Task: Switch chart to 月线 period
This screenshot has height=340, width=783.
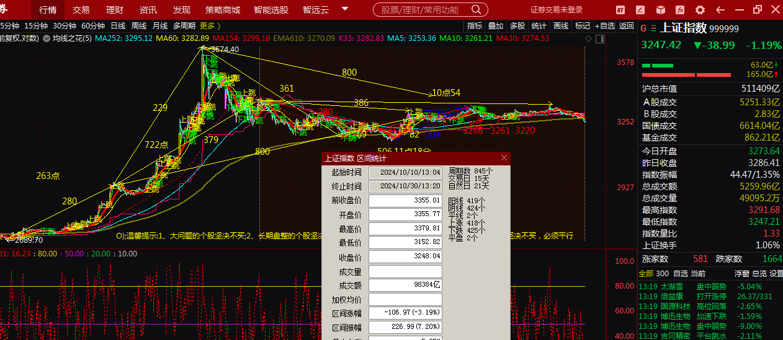Action: tap(160, 25)
